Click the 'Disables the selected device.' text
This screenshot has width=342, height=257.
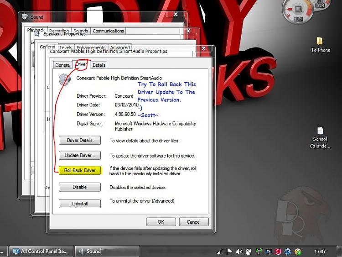pos(138,187)
